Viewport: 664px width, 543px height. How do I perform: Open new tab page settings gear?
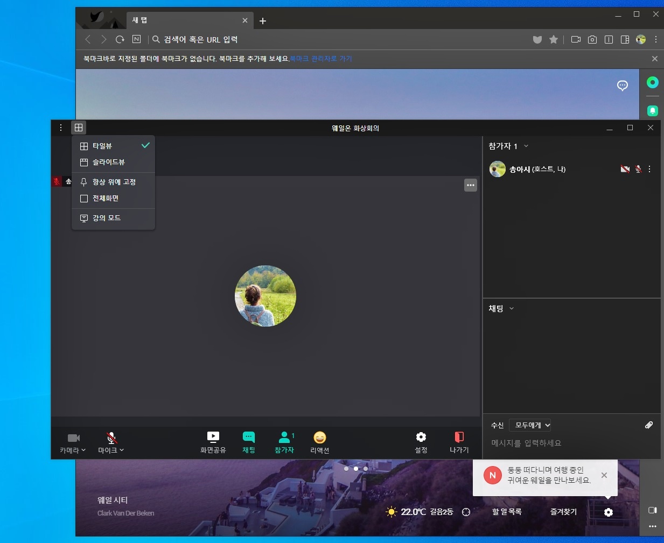point(609,512)
